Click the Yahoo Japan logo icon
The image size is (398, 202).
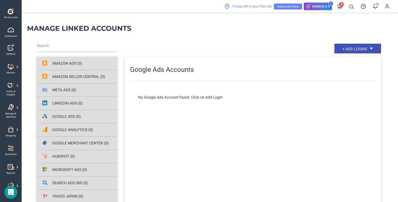(x=45, y=196)
